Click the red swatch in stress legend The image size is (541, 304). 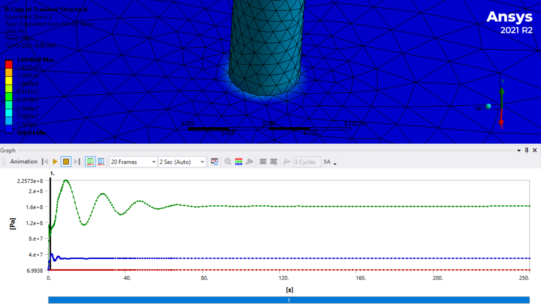9,64
